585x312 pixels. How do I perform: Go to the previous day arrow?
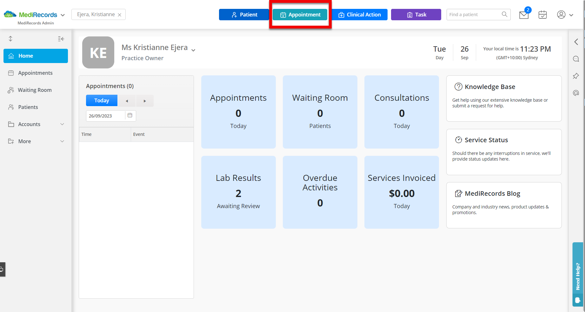click(x=127, y=101)
